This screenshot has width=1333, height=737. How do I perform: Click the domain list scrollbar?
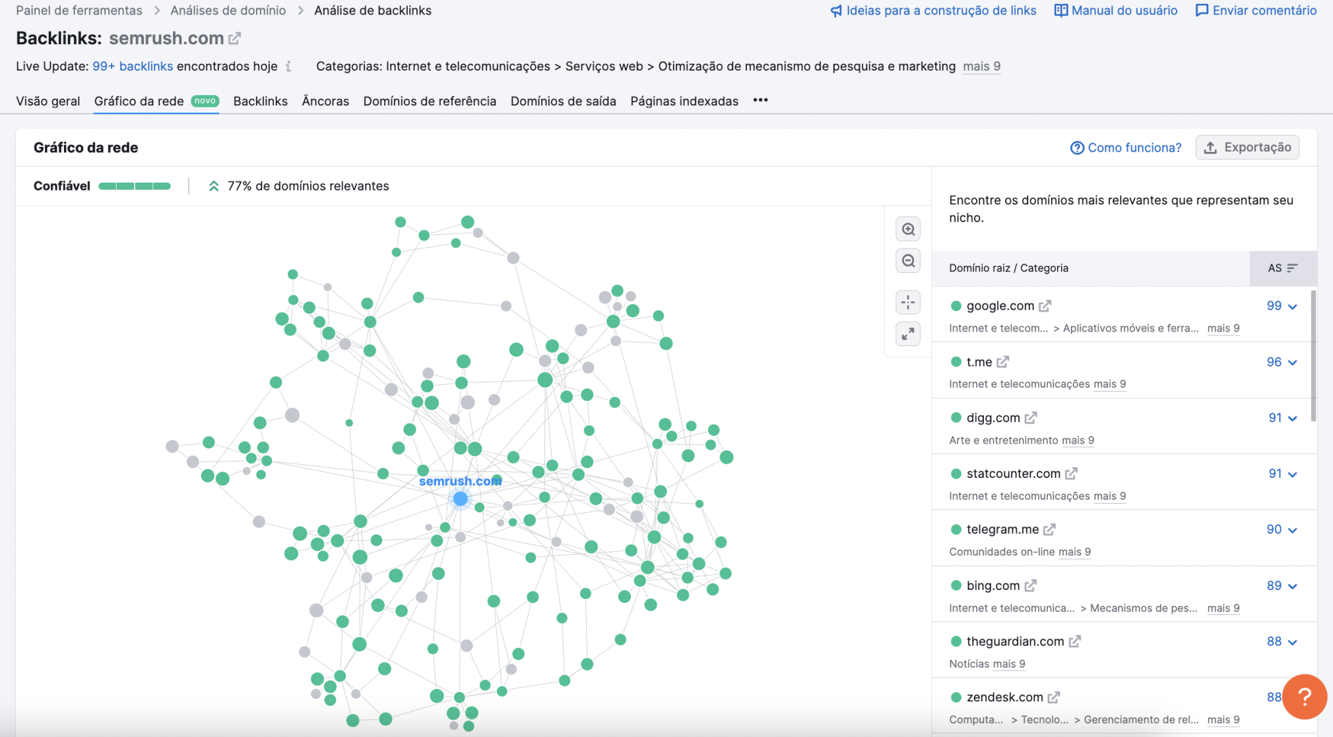click(1313, 356)
